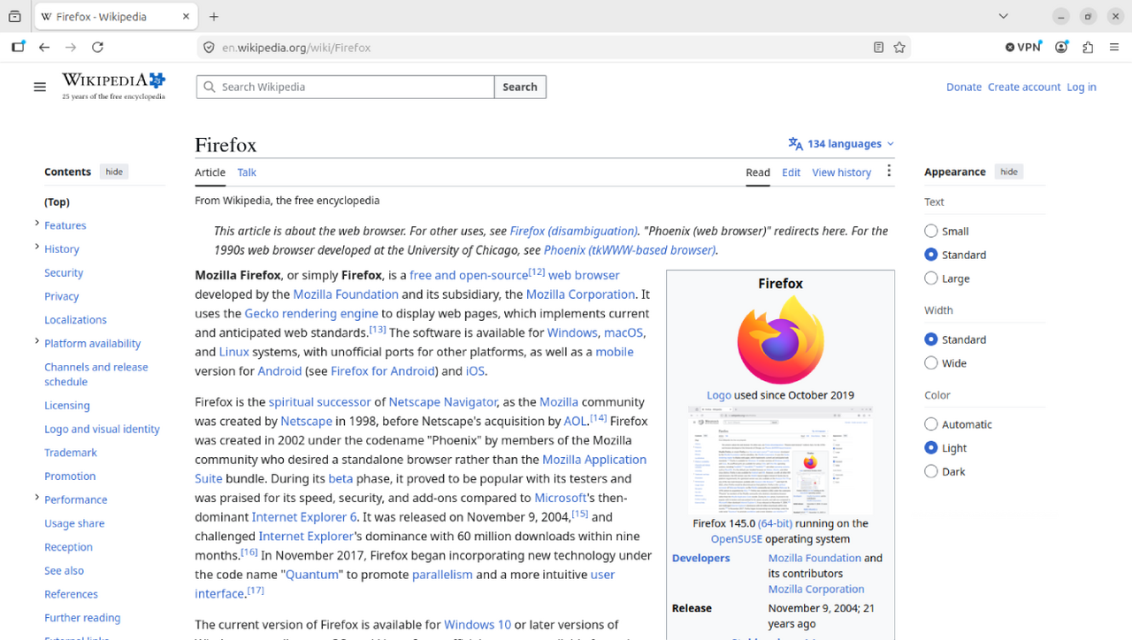Screen dimensions: 1132x640
Task: Open the VPN toolbar button
Action: 1023,48
